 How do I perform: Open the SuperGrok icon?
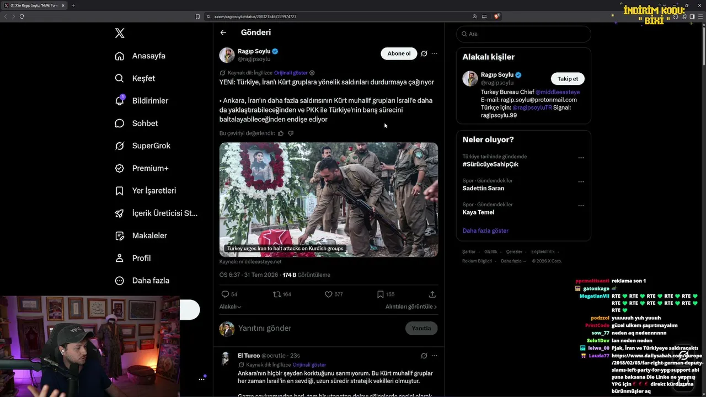(119, 146)
